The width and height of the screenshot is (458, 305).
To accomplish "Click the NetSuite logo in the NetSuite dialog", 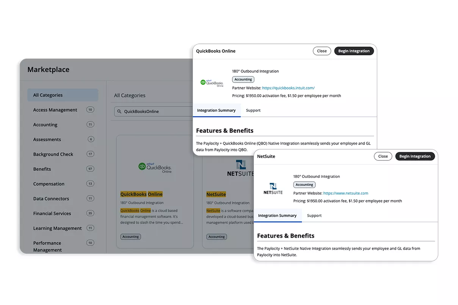I will (x=273, y=188).
